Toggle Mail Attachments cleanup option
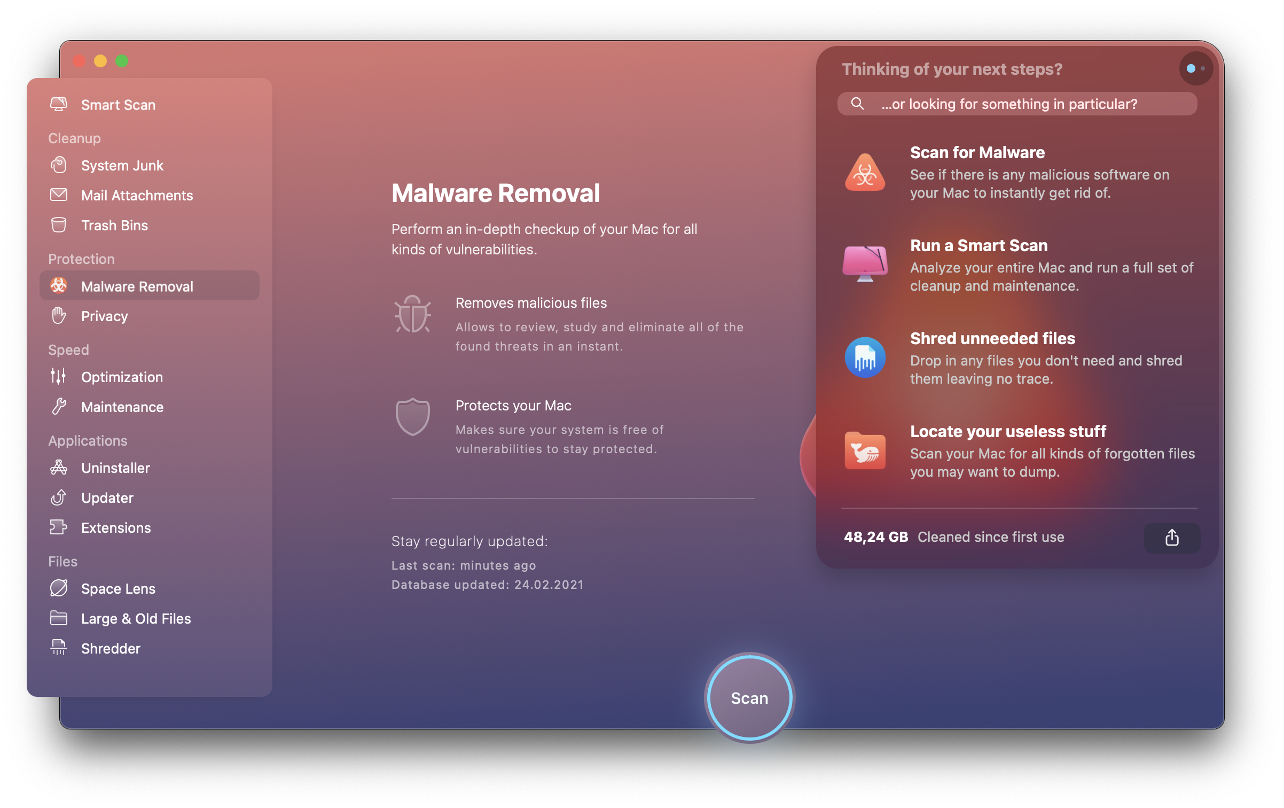The image size is (1284, 808). [x=136, y=195]
